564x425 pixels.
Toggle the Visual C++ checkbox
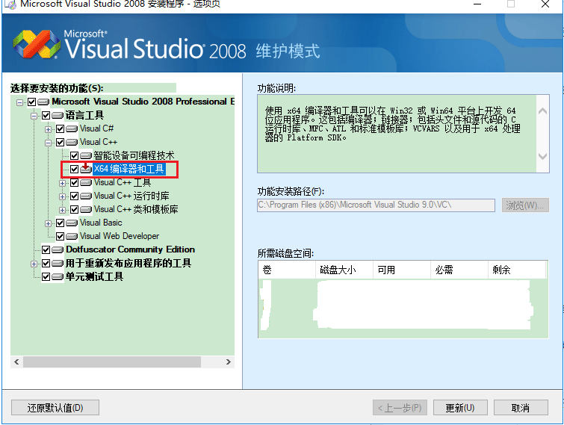pos(60,143)
